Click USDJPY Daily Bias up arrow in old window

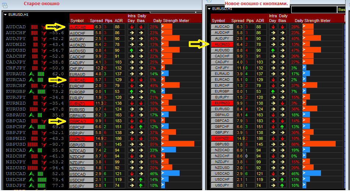click(x=141, y=185)
